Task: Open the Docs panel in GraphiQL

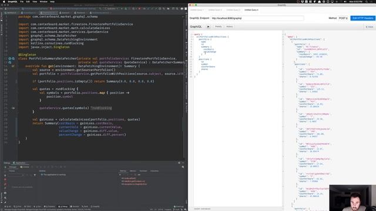Action: 370,27
